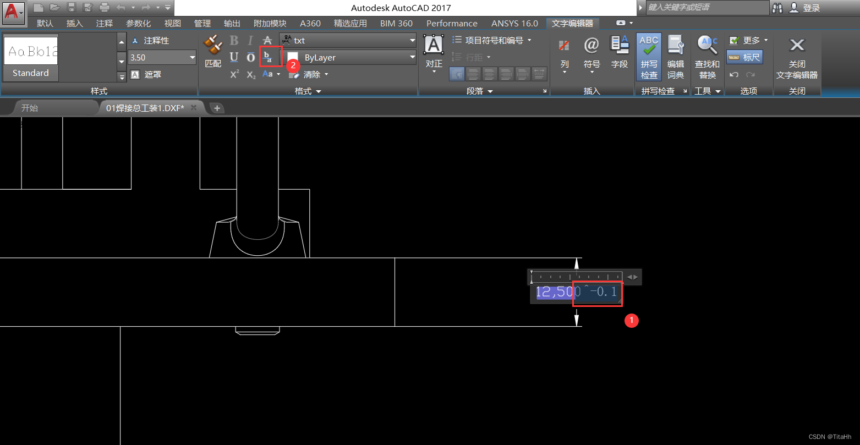Apply Superscript X² formatting
This screenshot has height=445, width=860.
coord(234,74)
